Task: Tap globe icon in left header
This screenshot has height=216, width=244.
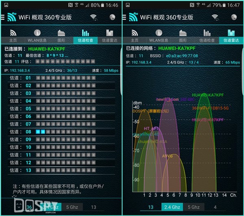Action: (112, 17)
